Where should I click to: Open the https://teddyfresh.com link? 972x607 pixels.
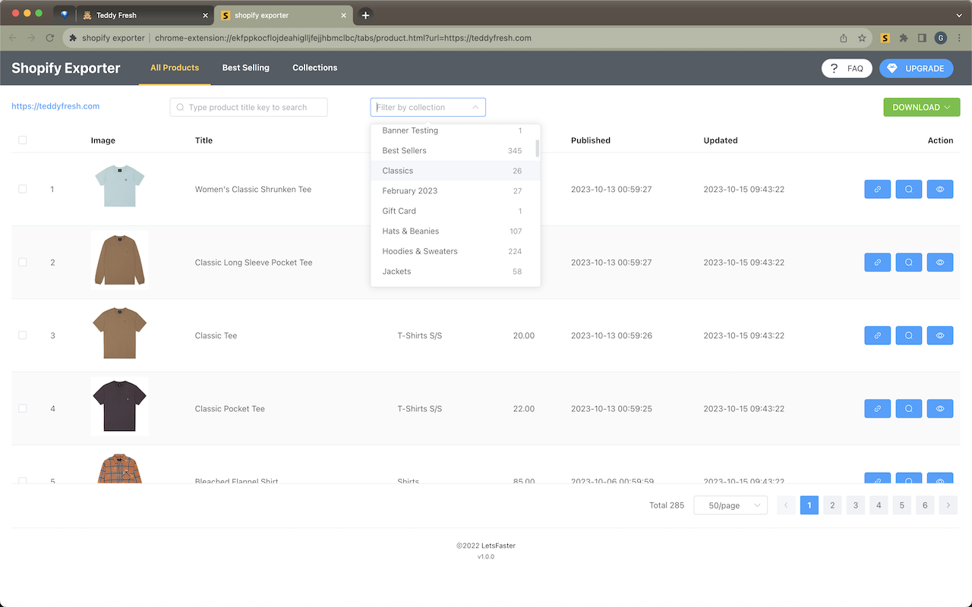(x=55, y=106)
